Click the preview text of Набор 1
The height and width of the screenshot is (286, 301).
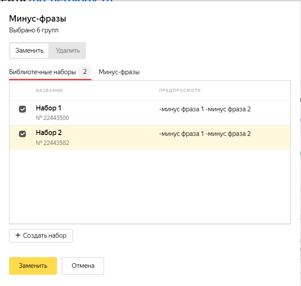tap(205, 109)
